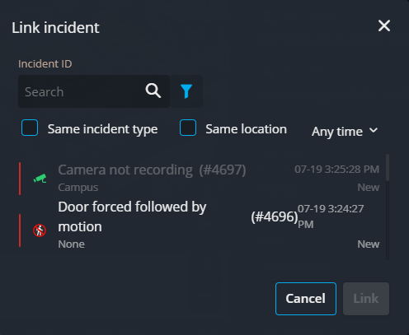409x335 pixels.
Task: Close the Link incident dialog
Action: pyautogui.click(x=384, y=26)
